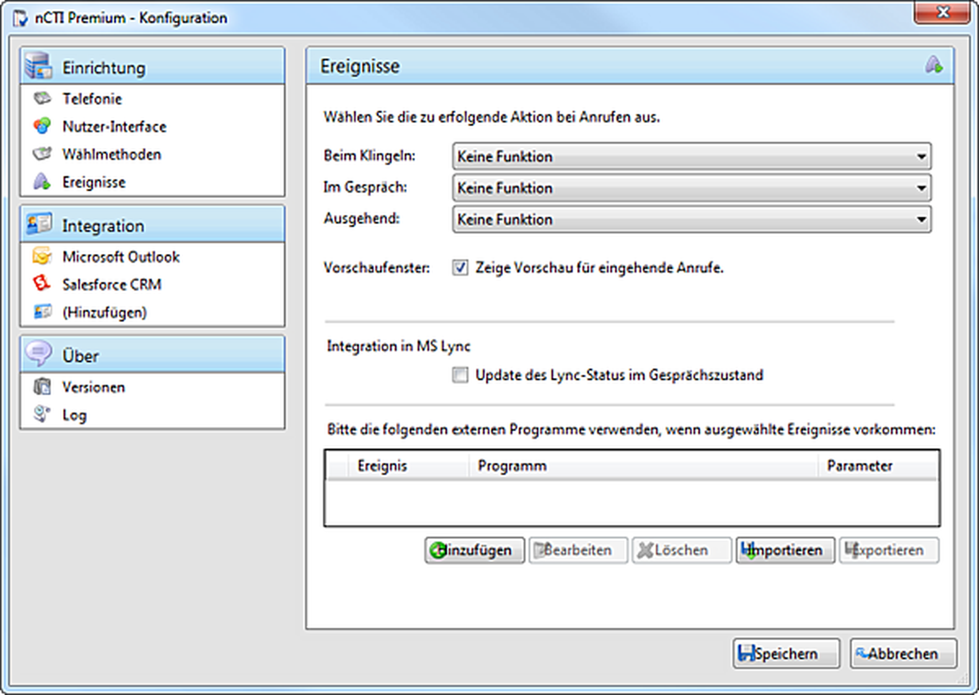Screen dimensions: 979x695
Task: Click the Microsoft Outlook envelope icon
Action: (42, 256)
